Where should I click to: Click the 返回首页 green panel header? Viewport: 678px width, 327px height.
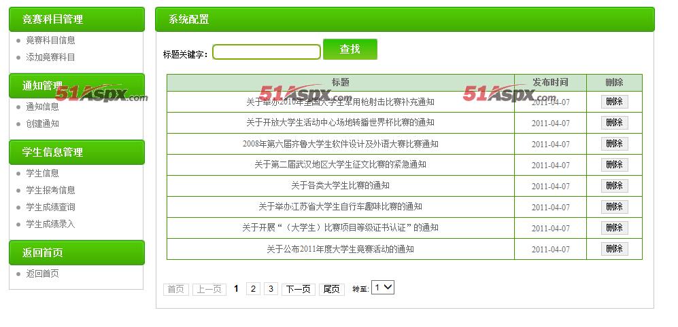(77, 252)
